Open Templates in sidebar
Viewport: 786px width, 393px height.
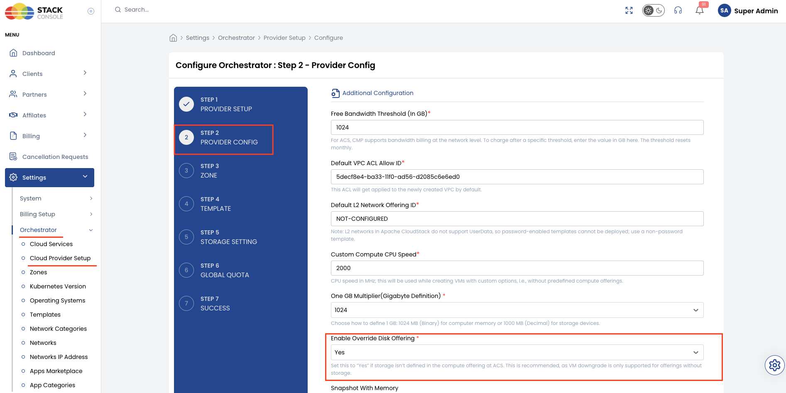coord(45,315)
